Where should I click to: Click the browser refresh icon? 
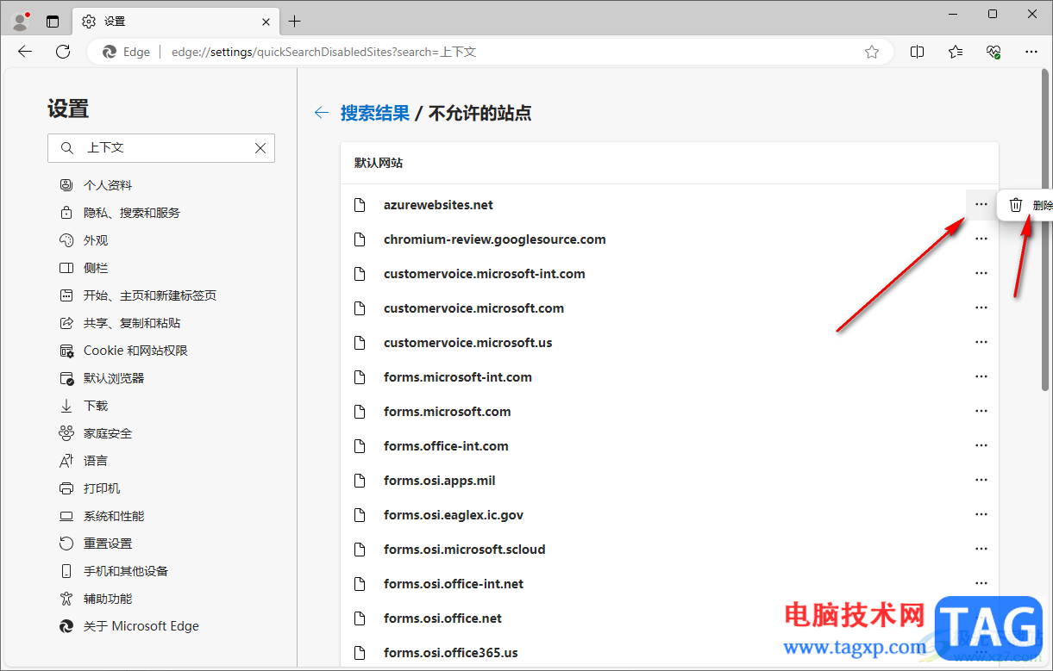[63, 52]
